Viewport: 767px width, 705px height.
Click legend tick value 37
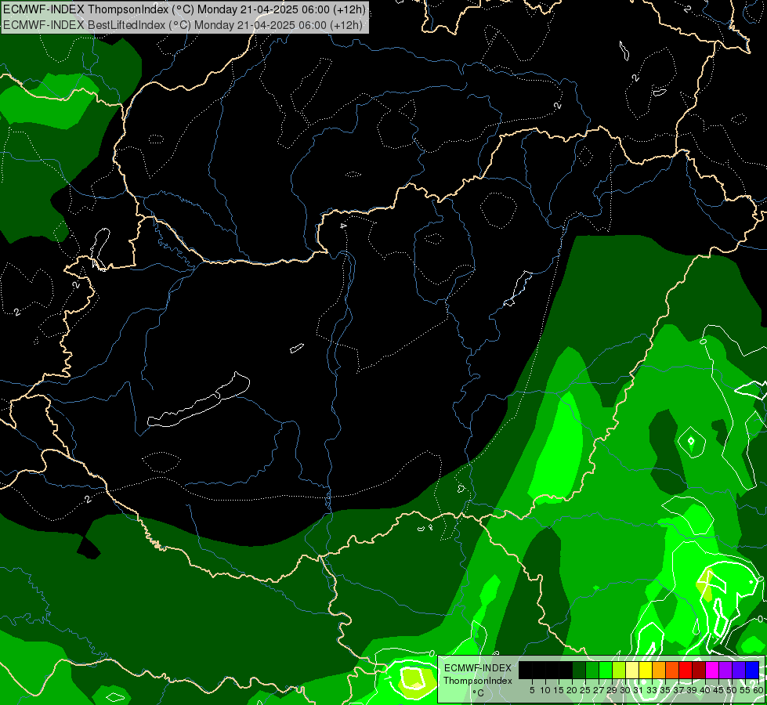pos(679,690)
